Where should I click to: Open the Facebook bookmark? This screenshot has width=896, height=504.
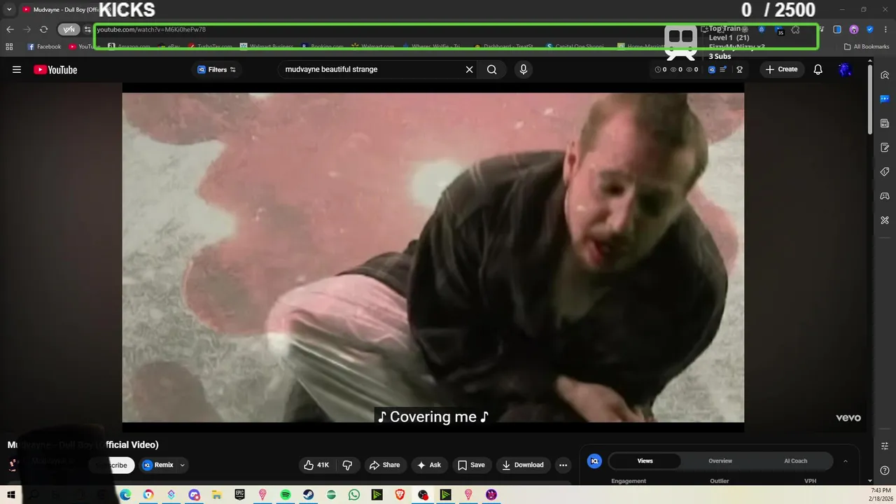coord(44,47)
